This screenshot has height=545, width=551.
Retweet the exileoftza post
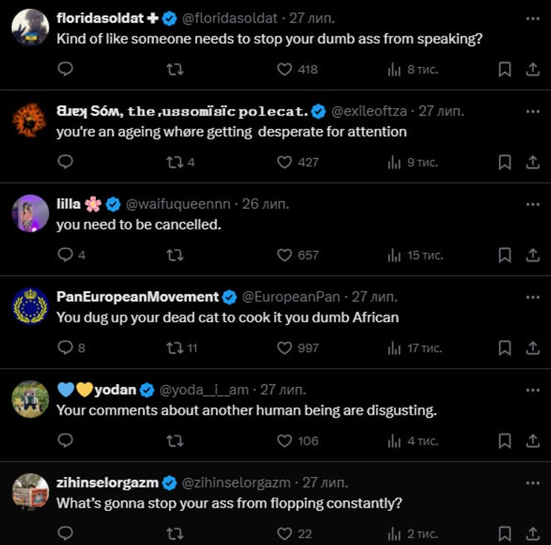(174, 162)
